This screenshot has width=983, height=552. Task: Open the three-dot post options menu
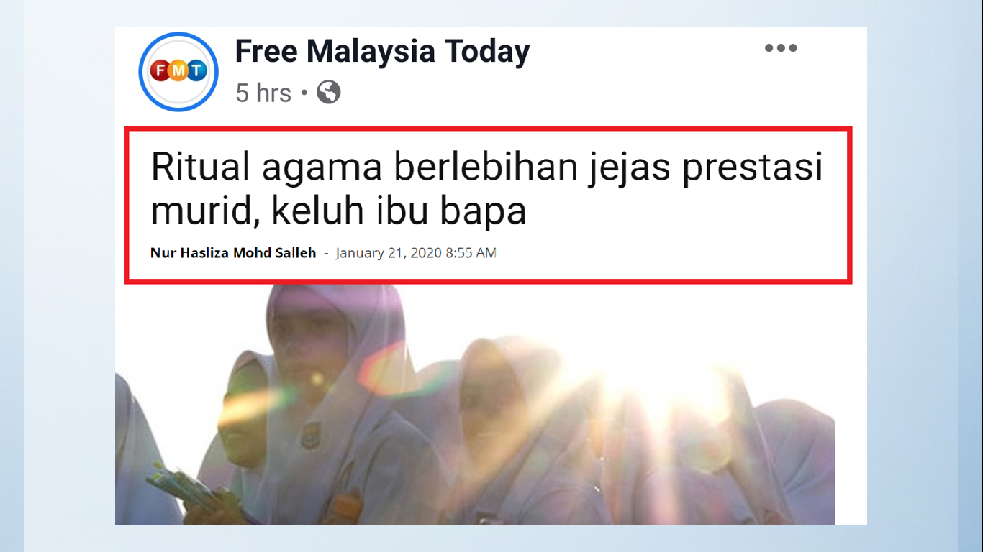[781, 48]
